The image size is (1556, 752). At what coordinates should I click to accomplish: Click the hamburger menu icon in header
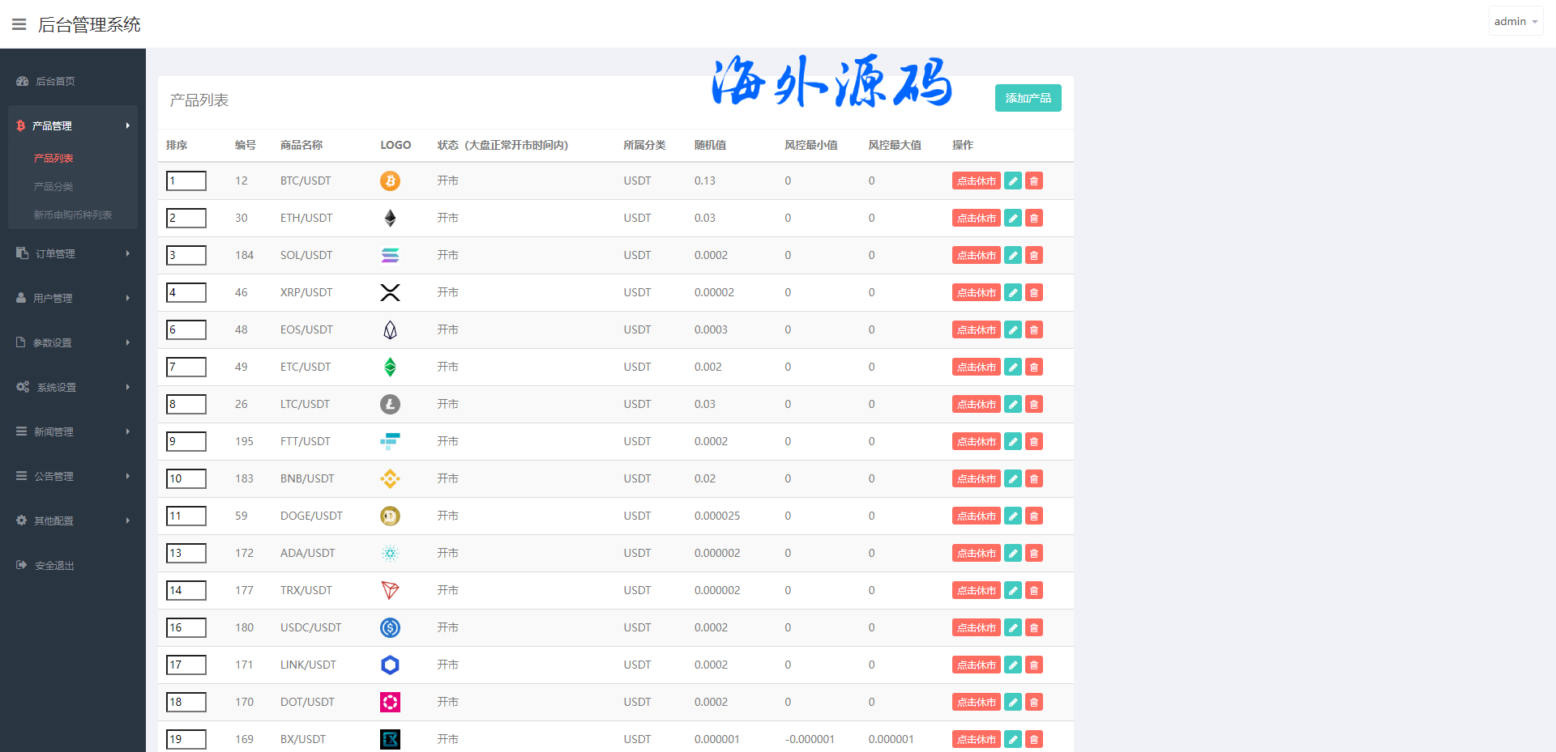[x=19, y=24]
